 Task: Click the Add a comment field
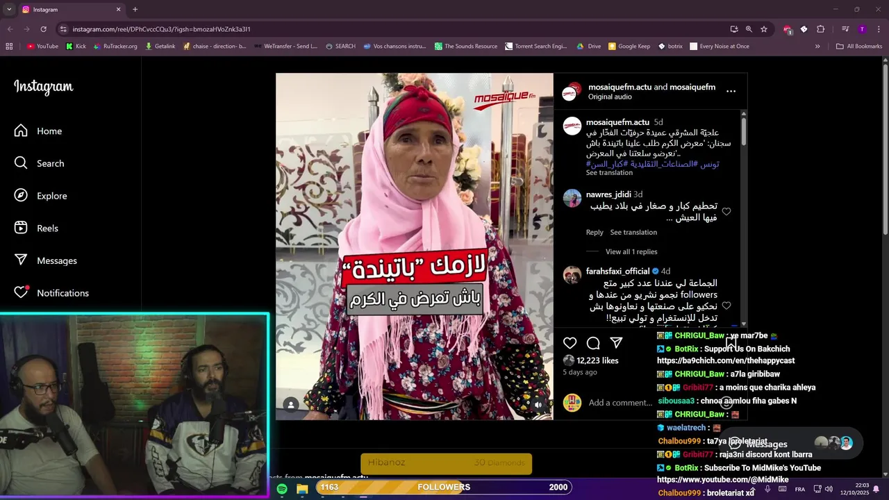tap(620, 403)
